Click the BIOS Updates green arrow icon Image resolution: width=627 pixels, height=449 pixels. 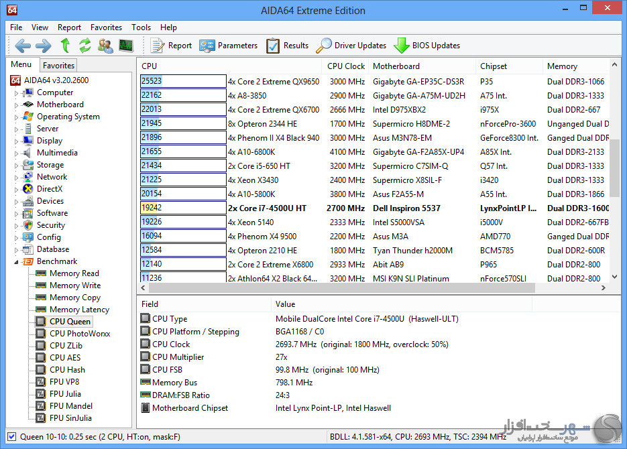pyautogui.click(x=401, y=46)
